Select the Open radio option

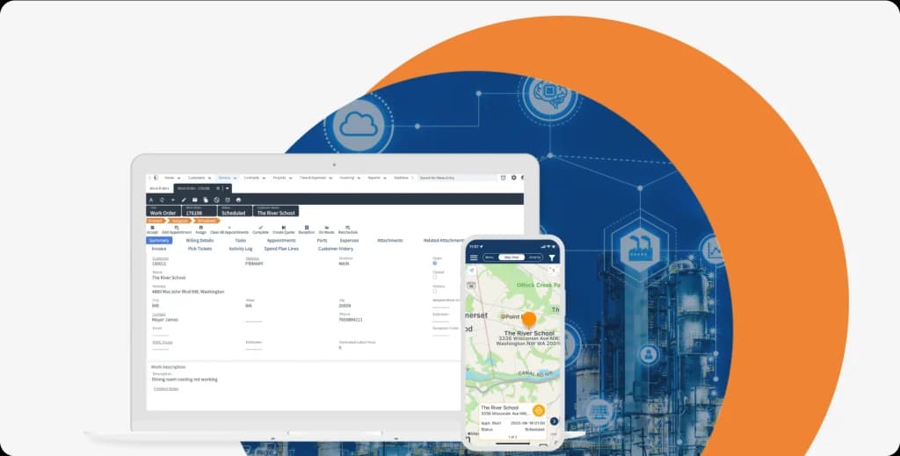pyautogui.click(x=434, y=264)
